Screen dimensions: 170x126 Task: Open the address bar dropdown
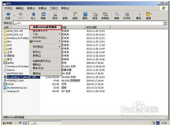[x=164, y=23]
